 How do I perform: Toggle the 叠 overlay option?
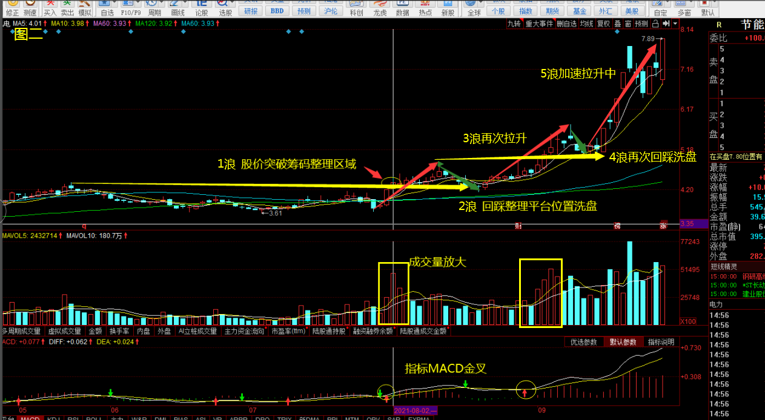click(x=617, y=24)
